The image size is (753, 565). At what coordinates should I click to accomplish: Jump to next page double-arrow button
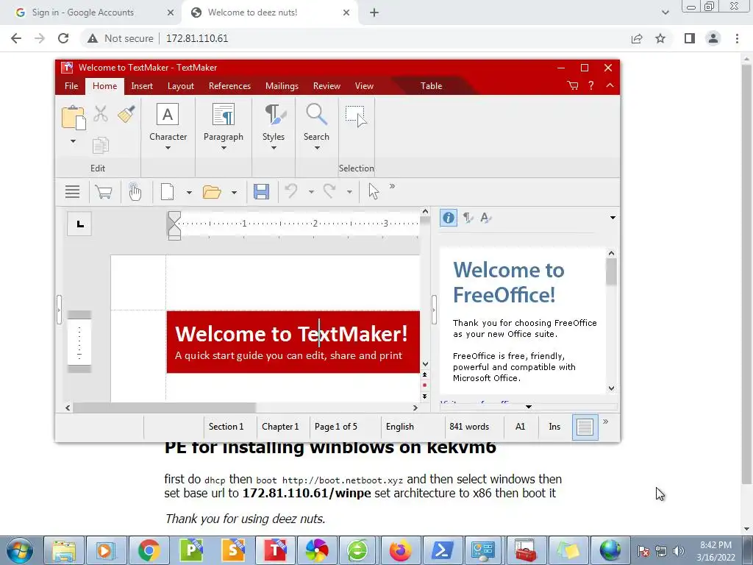click(x=424, y=397)
